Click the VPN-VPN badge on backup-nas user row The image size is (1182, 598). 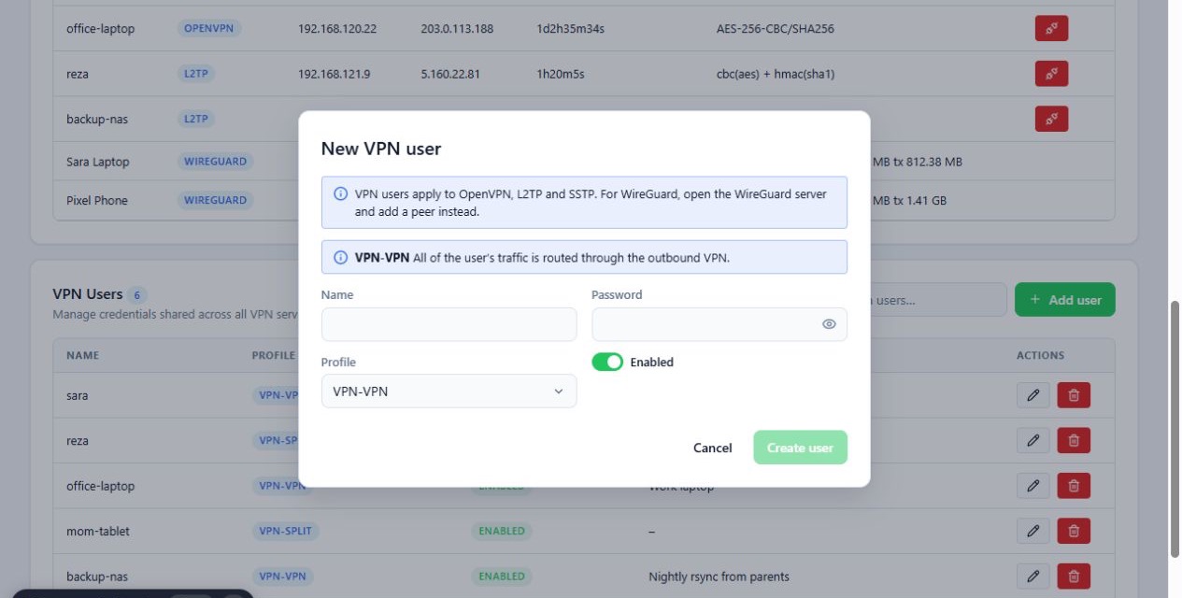pyautogui.click(x=282, y=577)
